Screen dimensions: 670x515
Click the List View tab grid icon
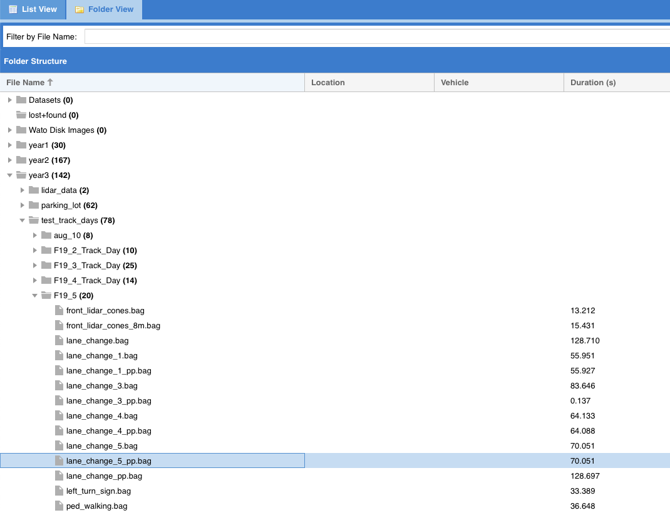(x=13, y=9)
